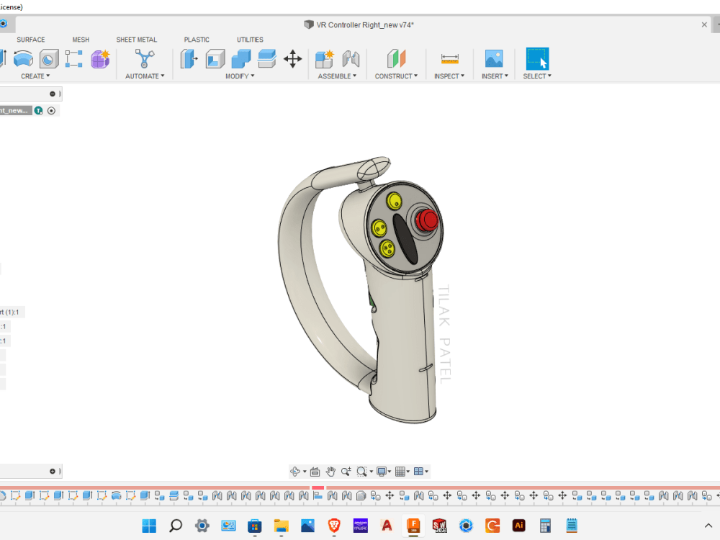This screenshot has width=720, height=540.
Task: Select the black oval touchpad on the model
Action: [405, 238]
